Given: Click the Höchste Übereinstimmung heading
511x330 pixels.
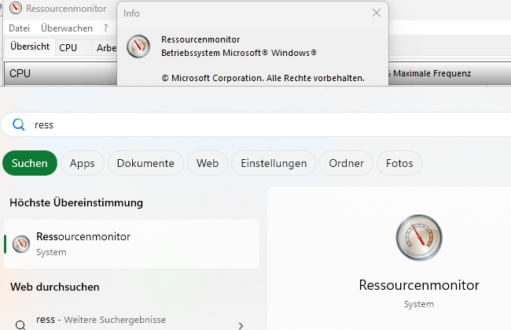Looking at the screenshot, I should tap(76, 202).
